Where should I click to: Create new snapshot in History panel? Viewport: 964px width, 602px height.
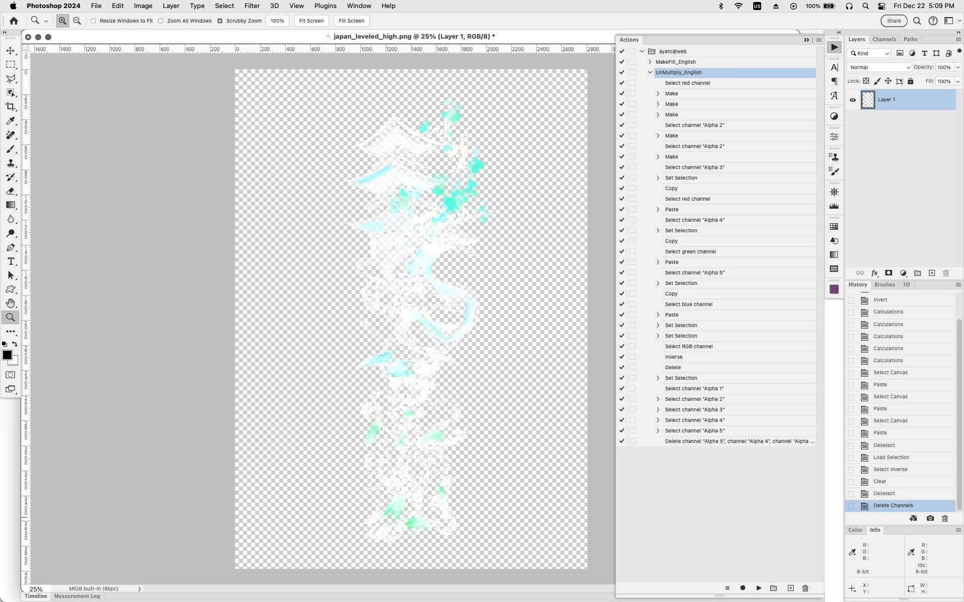(x=930, y=518)
